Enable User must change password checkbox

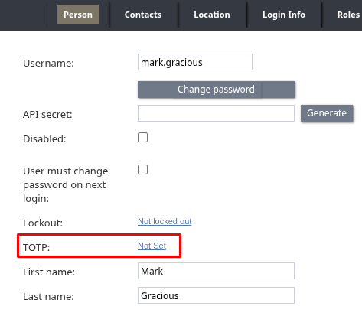[x=142, y=170]
